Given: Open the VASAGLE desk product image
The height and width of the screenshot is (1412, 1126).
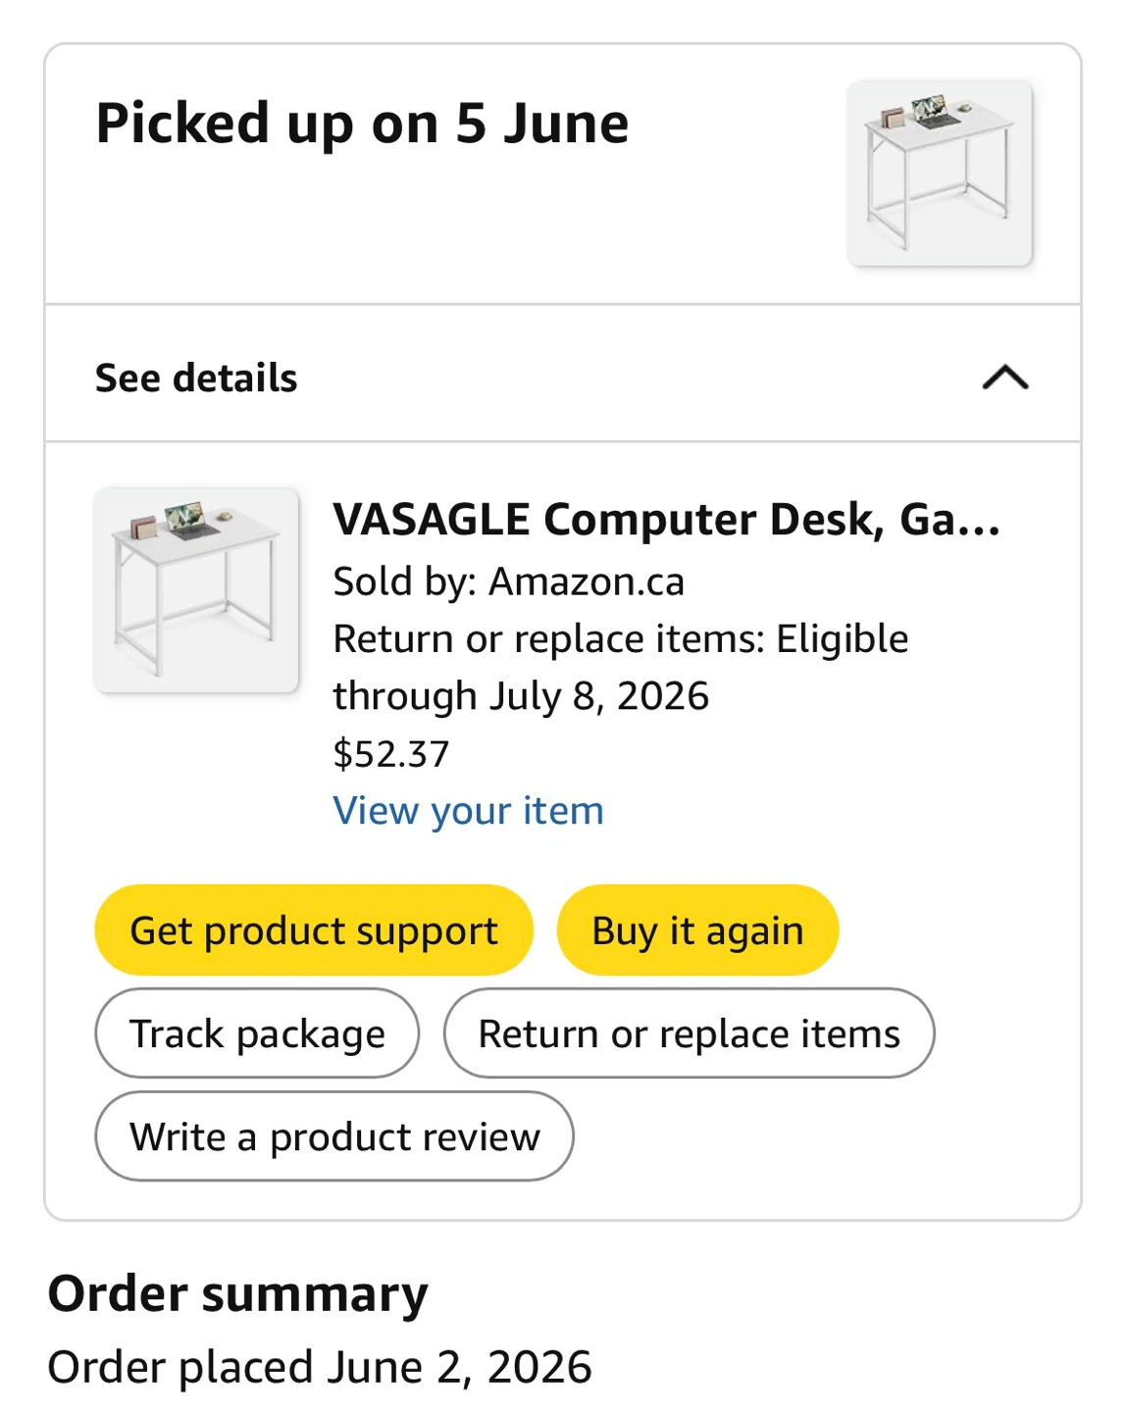Looking at the screenshot, I should [x=196, y=590].
